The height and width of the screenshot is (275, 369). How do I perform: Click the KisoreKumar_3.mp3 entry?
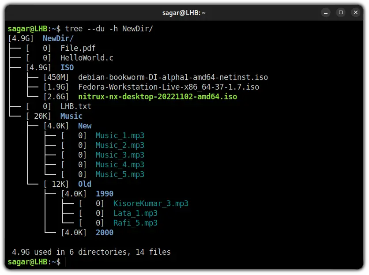coord(151,203)
